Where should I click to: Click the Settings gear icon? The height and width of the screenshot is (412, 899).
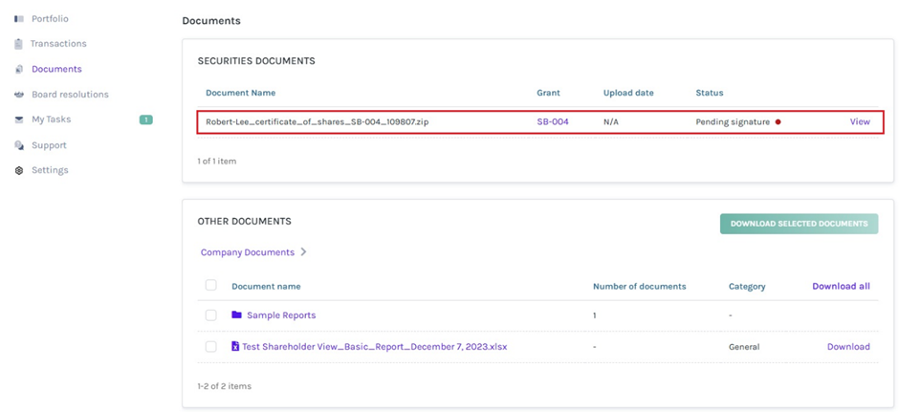[x=18, y=170]
